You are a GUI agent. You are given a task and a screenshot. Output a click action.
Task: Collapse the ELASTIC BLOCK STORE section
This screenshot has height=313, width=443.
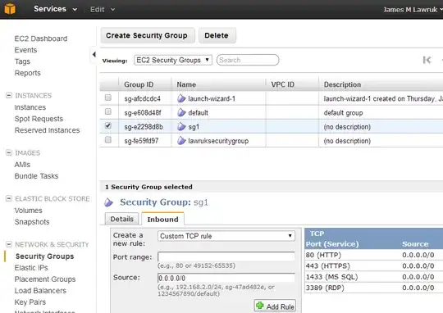(x=9, y=198)
